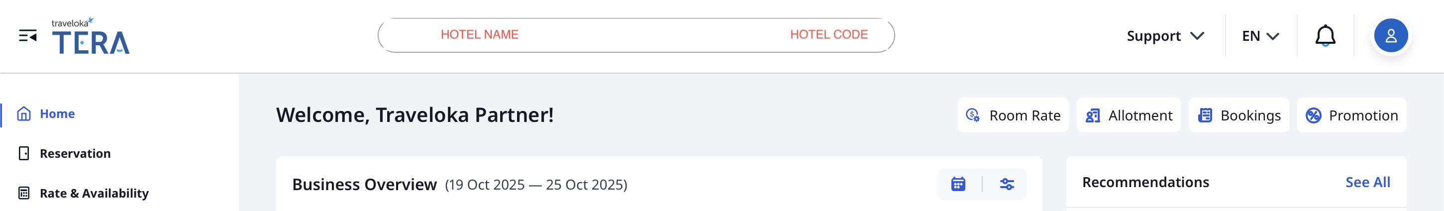The image size is (1444, 211).
Task: Open Business Overview filter settings
Action: click(1007, 184)
